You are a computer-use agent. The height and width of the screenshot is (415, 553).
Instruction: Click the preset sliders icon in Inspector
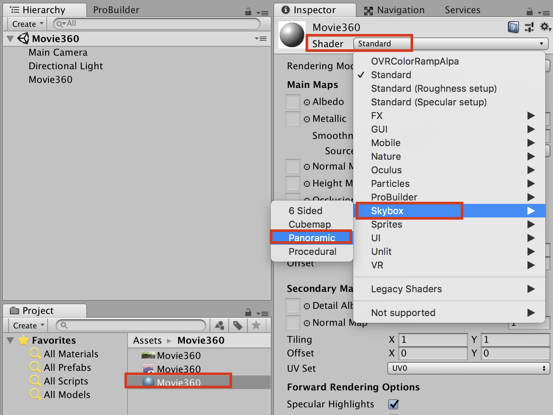[x=529, y=28]
